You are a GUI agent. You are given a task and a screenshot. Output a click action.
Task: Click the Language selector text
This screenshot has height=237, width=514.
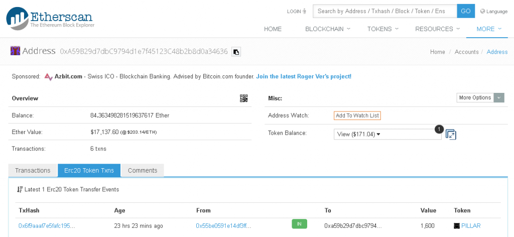[x=496, y=11]
